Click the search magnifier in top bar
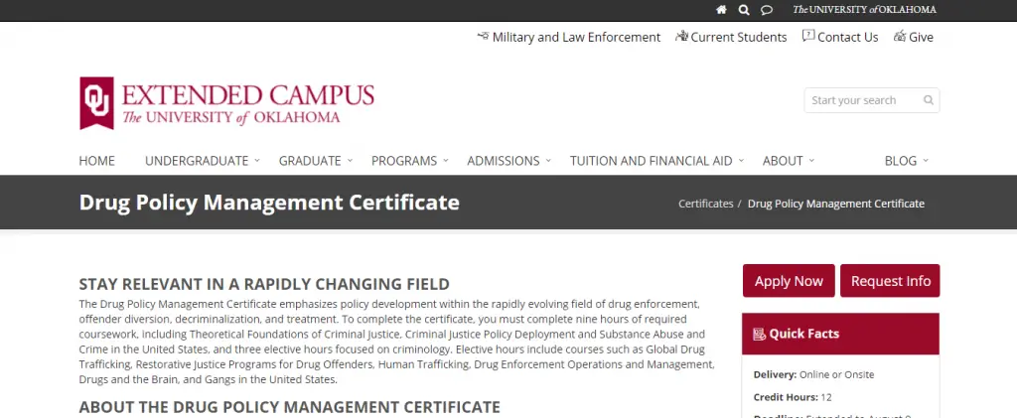The image size is (1017, 418). tap(744, 10)
